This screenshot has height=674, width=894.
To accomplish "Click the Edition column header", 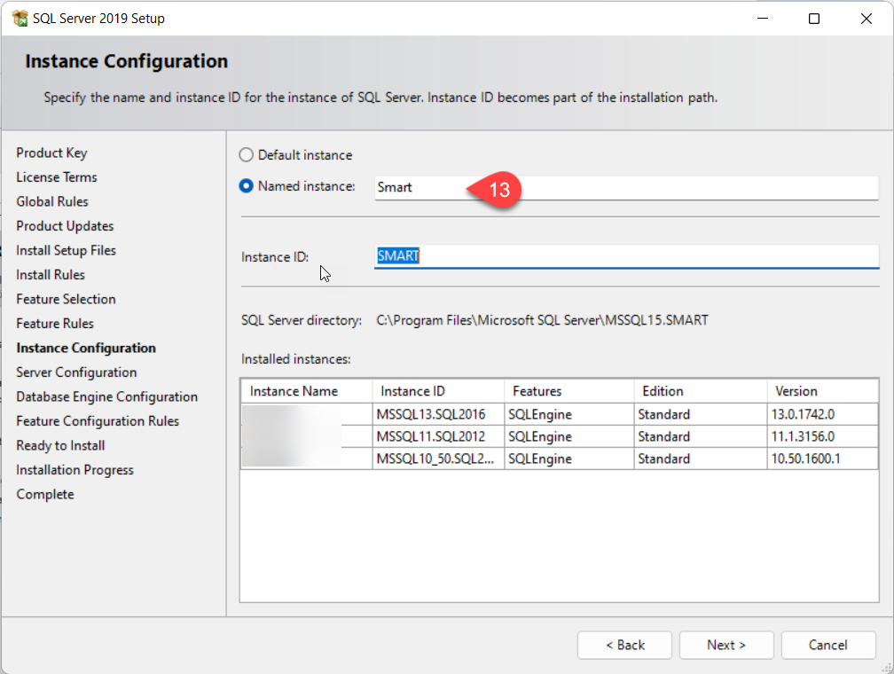I will [x=700, y=391].
